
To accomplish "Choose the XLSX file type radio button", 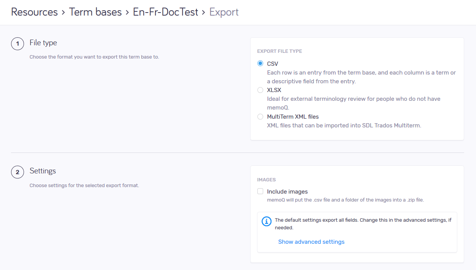I will pyautogui.click(x=260, y=90).
